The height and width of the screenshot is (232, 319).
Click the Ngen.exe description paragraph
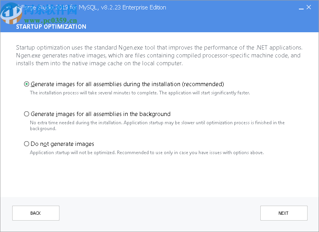pyautogui.click(x=158, y=55)
